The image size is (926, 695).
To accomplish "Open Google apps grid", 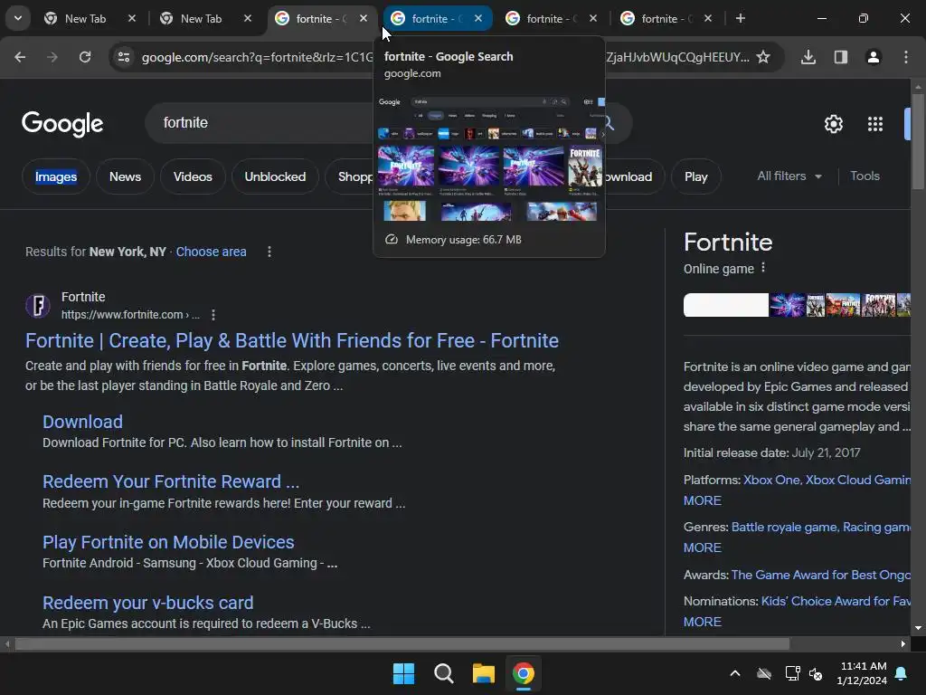I will click(x=875, y=124).
